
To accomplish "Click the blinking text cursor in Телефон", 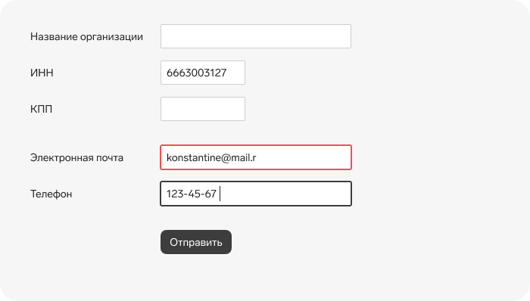I will tap(220, 194).
